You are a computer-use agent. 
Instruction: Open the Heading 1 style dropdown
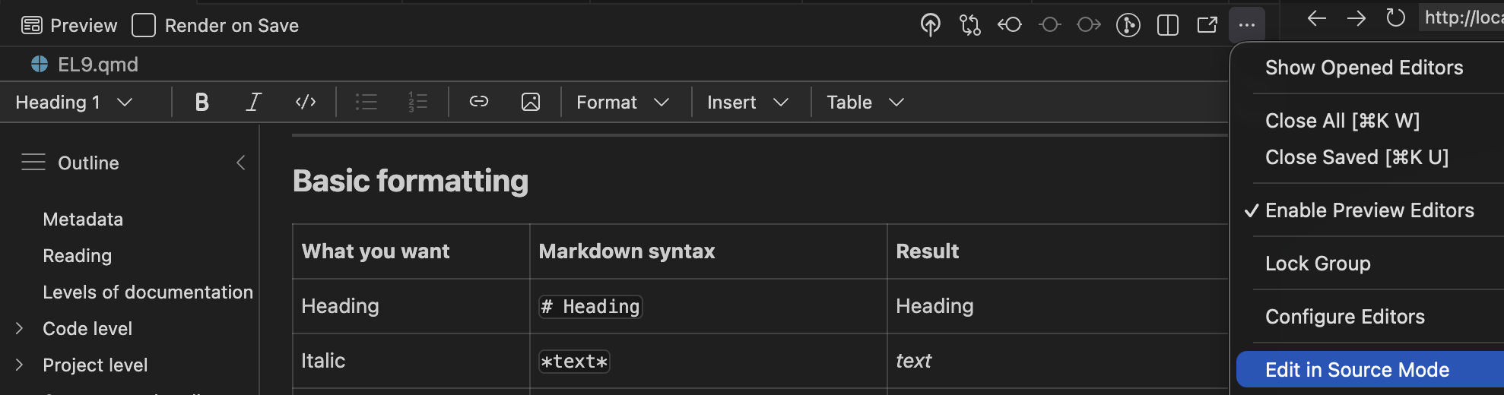pyautogui.click(x=75, y=103)
